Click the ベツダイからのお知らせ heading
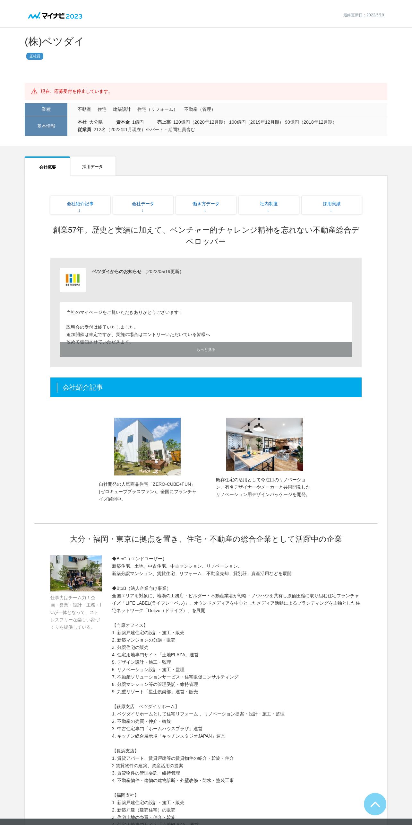 tap(117, 271)
